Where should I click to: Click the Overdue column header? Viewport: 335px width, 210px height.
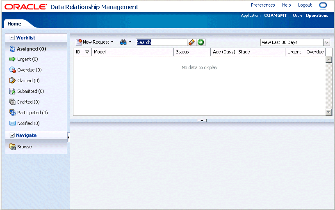(315, 52)
